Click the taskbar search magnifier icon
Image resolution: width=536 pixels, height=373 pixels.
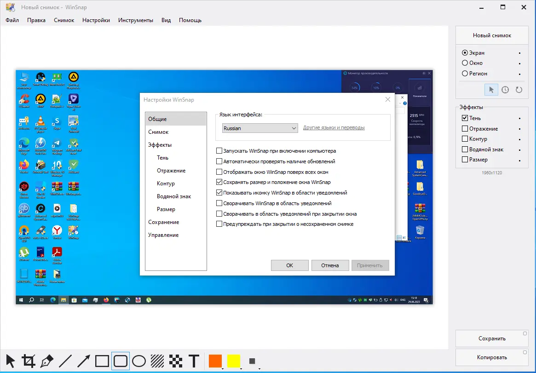(x=31, y=300)
